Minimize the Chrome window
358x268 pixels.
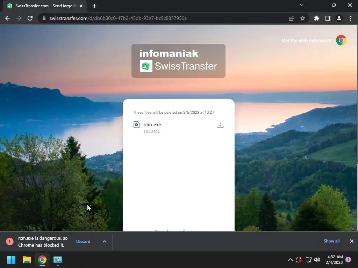point(317,5)
